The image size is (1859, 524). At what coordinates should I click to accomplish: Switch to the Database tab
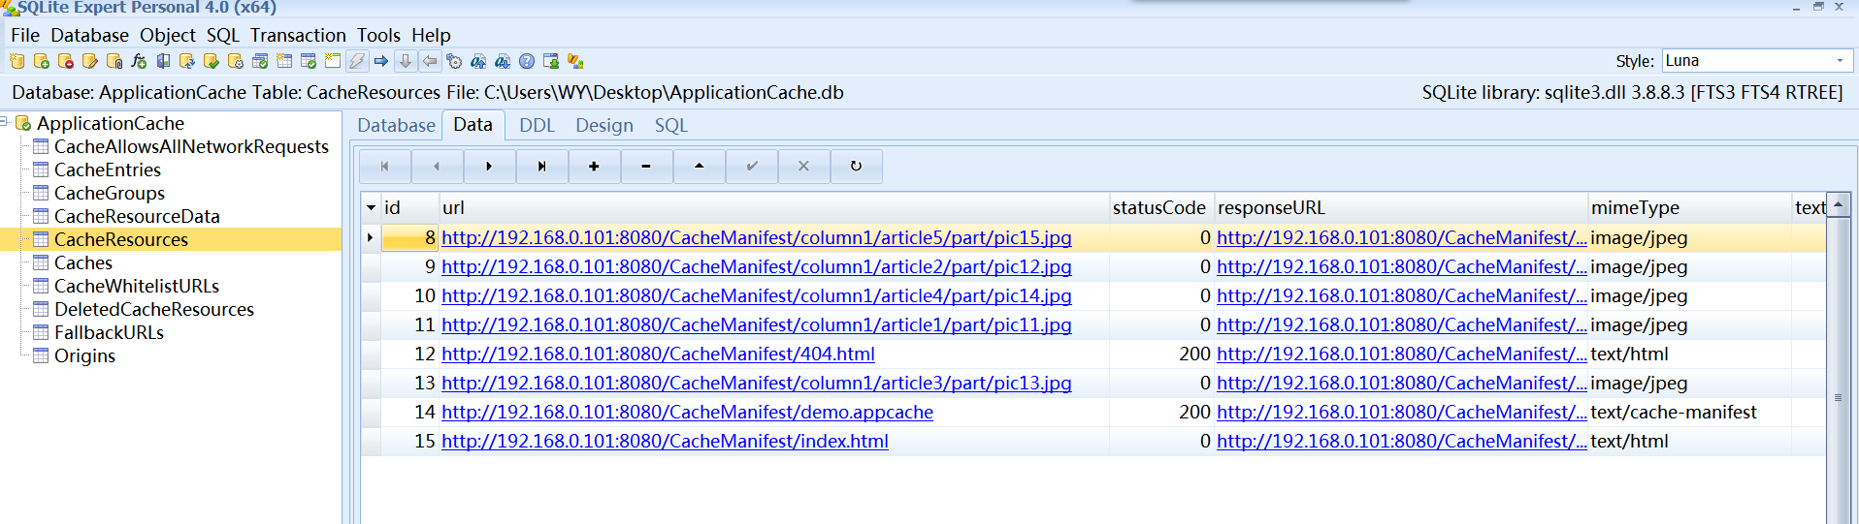coord(396,125)
